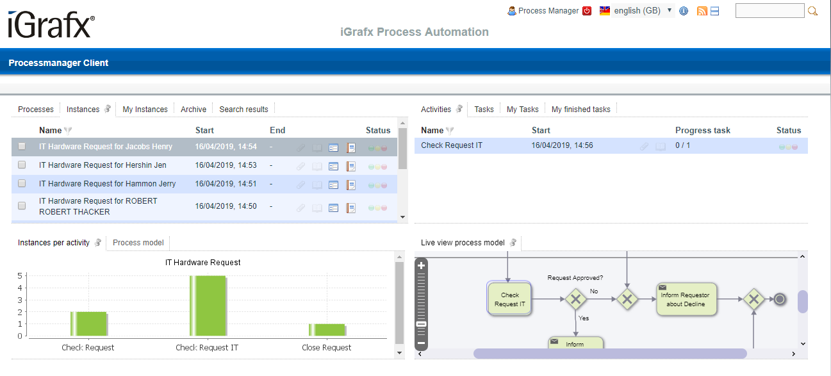
Task: Click the orange RSS feed icon
Action: click(702, 11)
